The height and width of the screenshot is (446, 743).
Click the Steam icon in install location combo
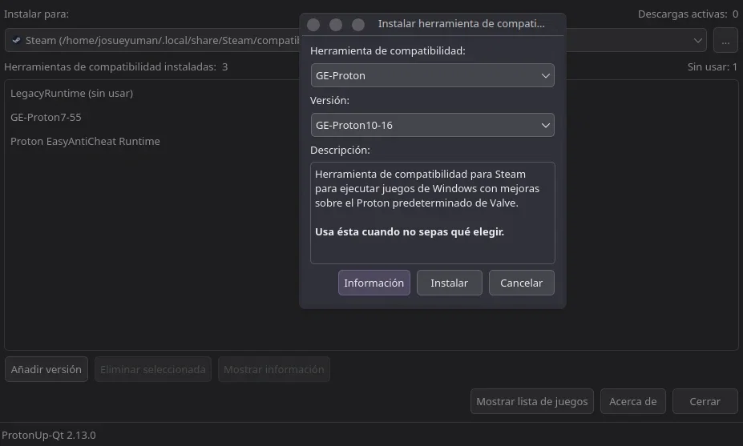pos(16,40)
